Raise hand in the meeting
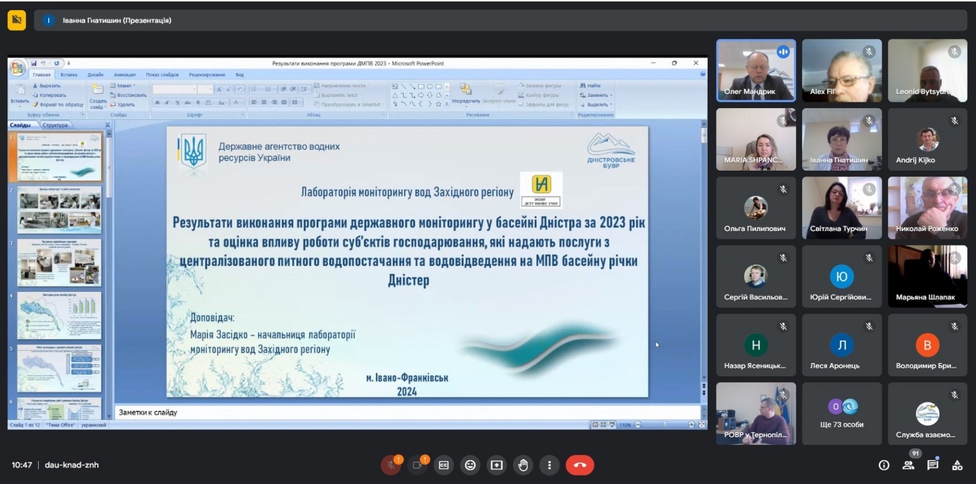 tap(523, 465)
